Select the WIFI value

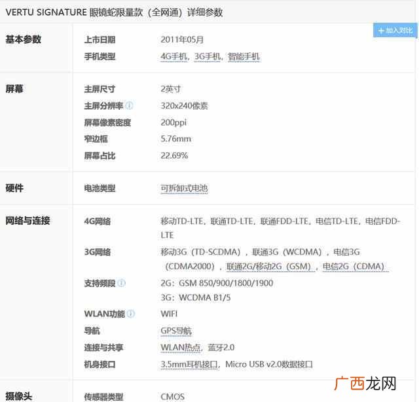[169, 314]
